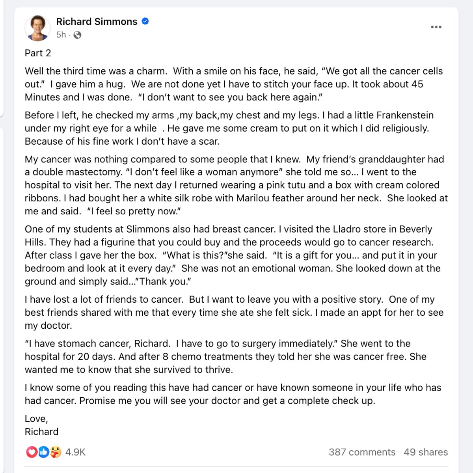This screenshot has width=473, height=473.
Task: Open Richard Simmons profile picture
Action: coord(38,28)
